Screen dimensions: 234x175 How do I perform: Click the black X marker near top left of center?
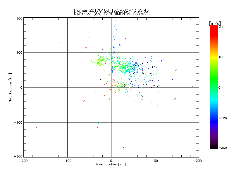point(89,38)
